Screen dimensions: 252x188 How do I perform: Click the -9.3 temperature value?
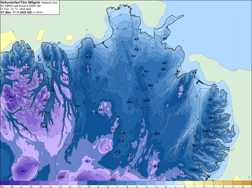pos(146,71)
